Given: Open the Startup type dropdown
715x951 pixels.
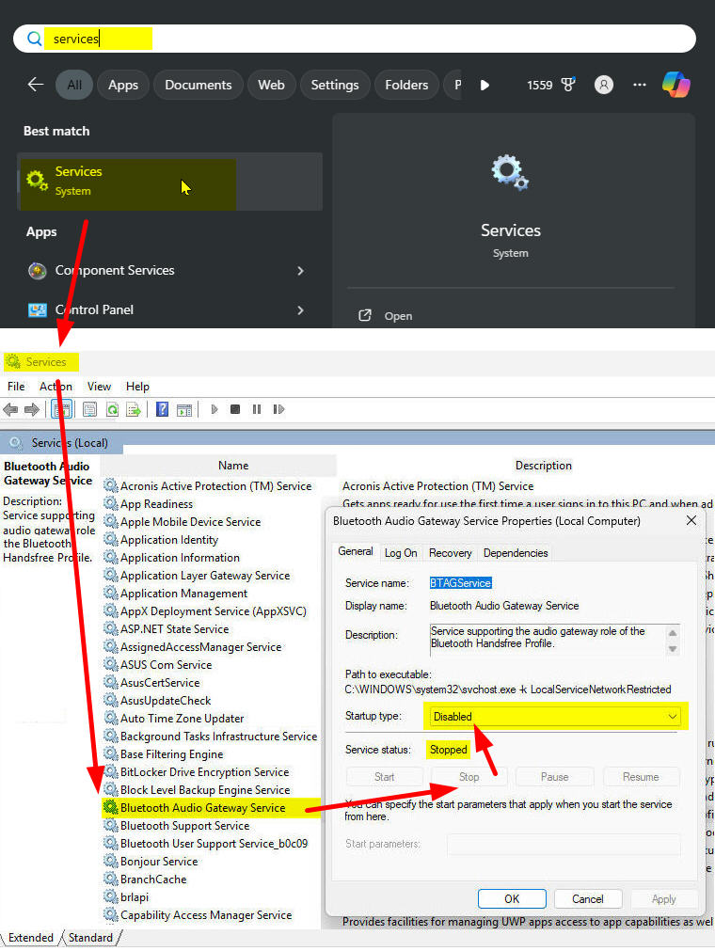Looking at the screenshot, I should (555, 717).
